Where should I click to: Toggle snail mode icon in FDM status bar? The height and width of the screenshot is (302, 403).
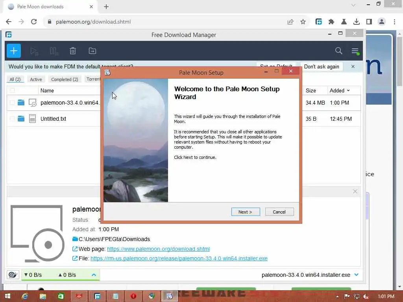point(13,275)
